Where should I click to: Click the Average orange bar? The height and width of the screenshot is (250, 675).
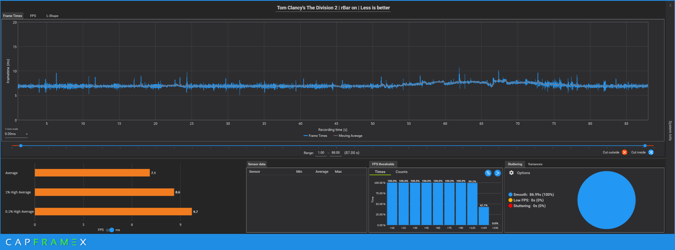tap(92, 173)
